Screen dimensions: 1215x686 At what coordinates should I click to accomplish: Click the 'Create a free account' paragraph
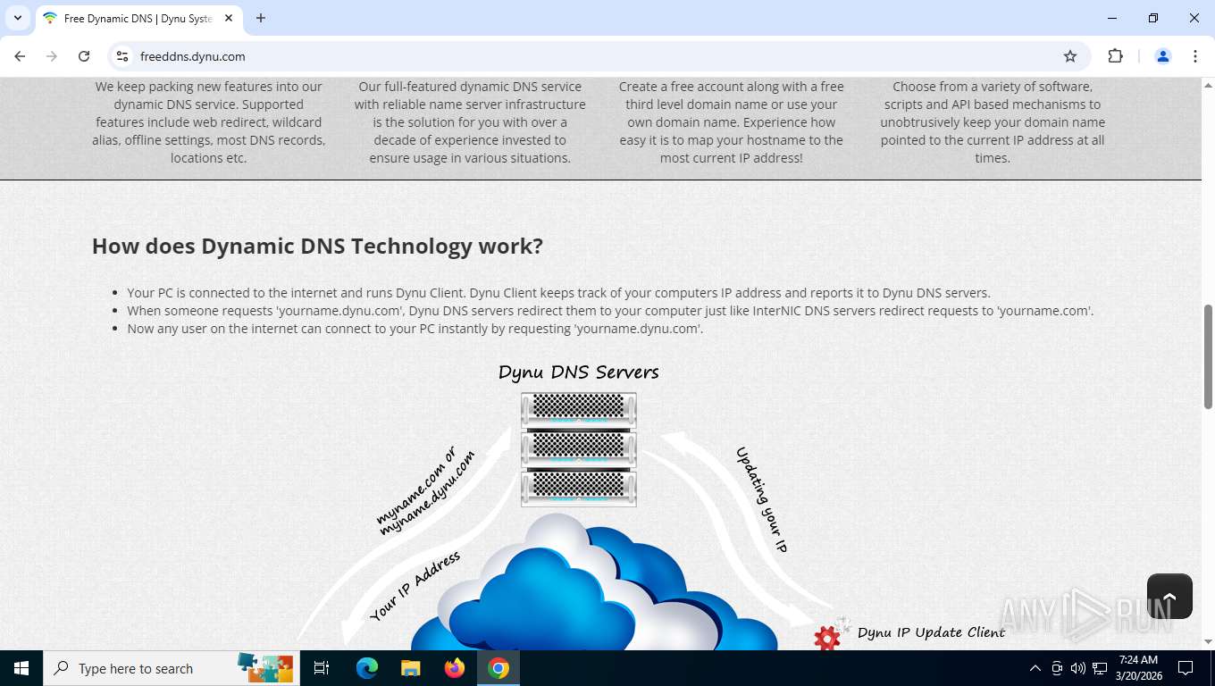click(732, 122)
